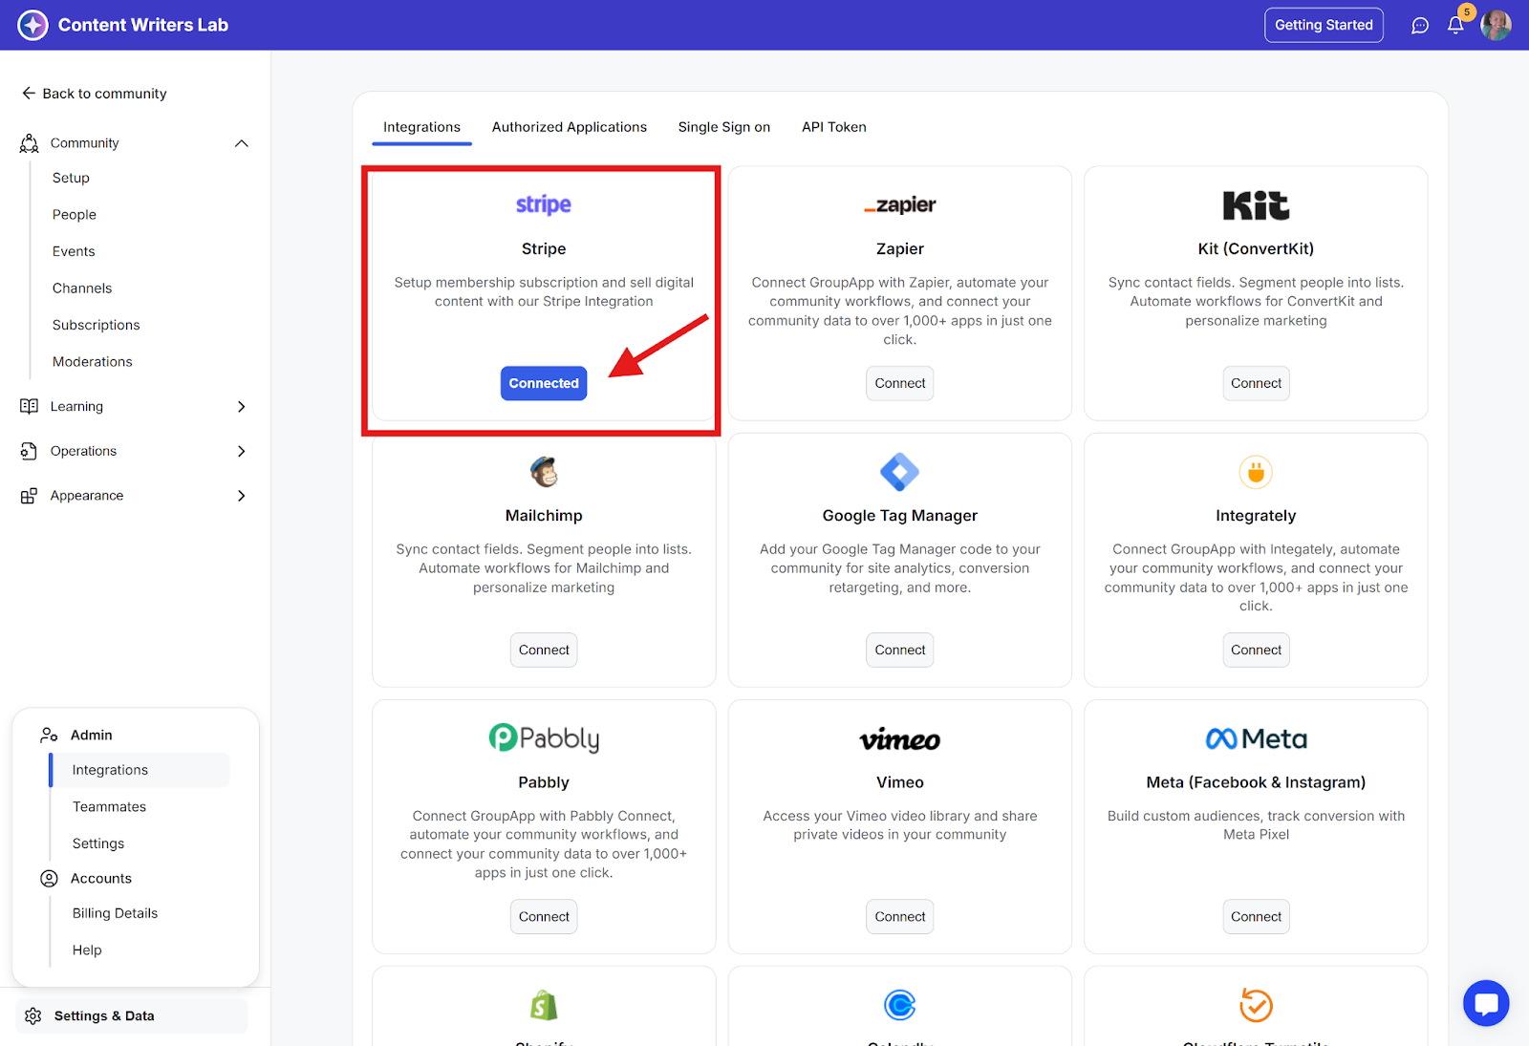Connect the Integrately integration
The width and height of the screenshot is (1529, 1046).
(x=1256, y=650)
